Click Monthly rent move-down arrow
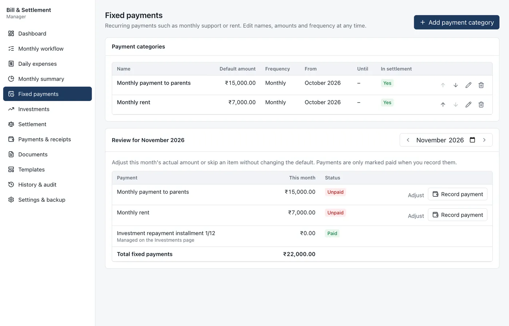This screenshot has width=509, height=326. coord(456,105)
